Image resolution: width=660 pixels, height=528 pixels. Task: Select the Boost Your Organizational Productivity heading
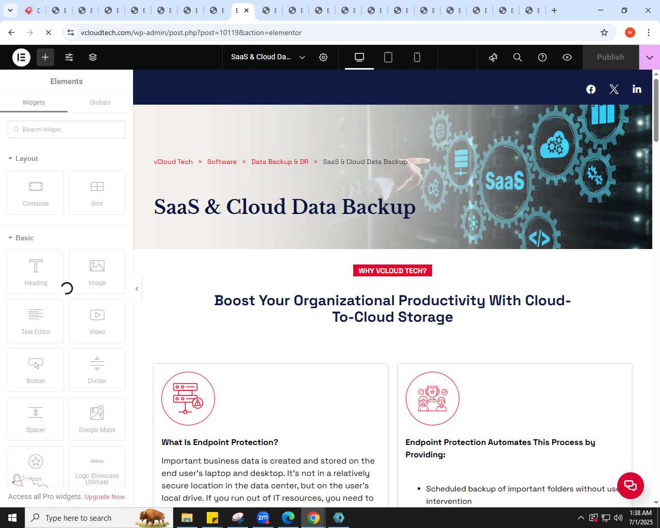tap(392, 308)
